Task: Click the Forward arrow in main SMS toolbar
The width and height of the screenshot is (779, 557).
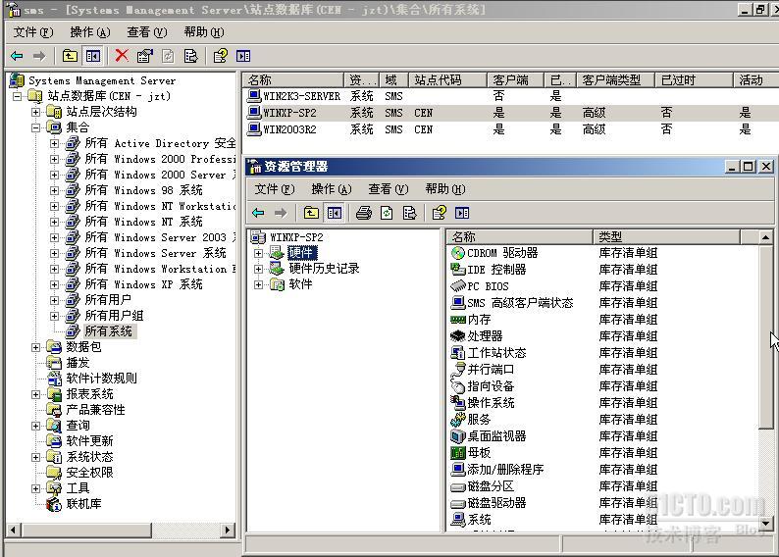Action: 39,56
